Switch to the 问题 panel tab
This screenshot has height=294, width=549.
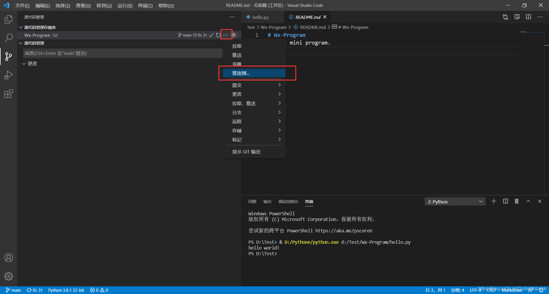tap(252, 202)
